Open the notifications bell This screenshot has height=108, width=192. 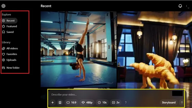[180, 6]
